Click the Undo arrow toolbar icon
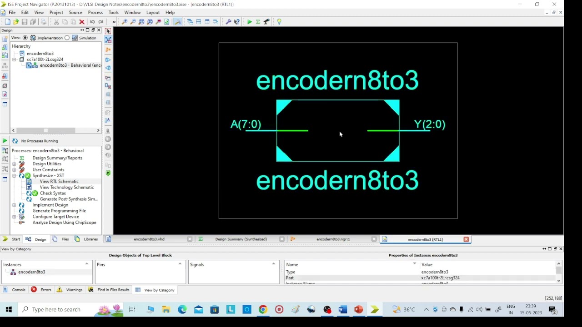This screenshot has width=582, height=327. coord(92,22)
